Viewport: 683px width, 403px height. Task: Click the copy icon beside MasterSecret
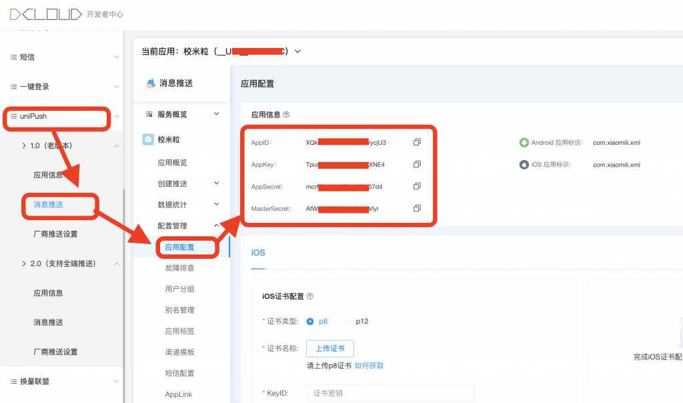pos(417,208)
